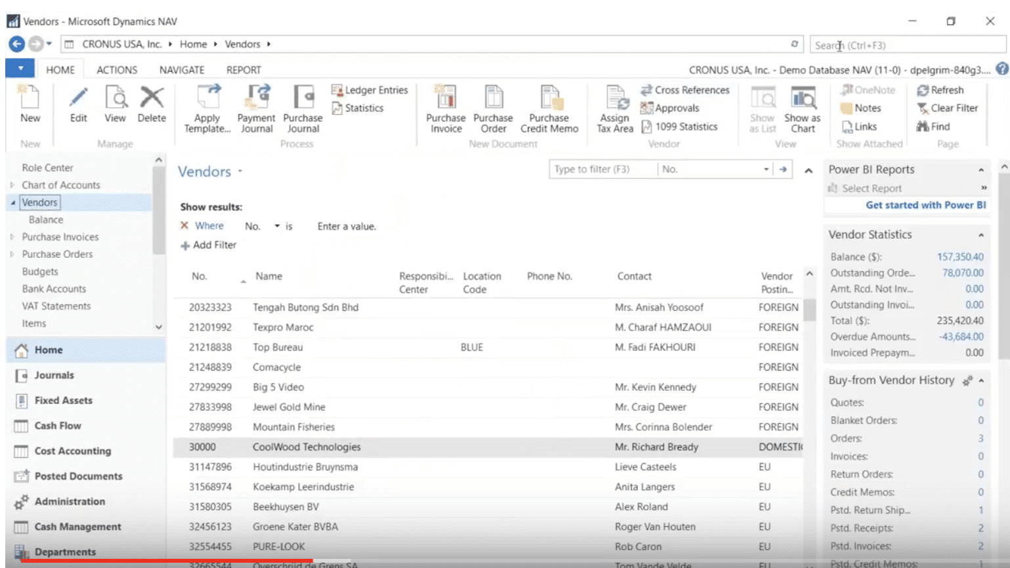Select VAT Statements in tree
Image resolution: width=1010 pixels, height=568 pixels.
pos(56,306)
